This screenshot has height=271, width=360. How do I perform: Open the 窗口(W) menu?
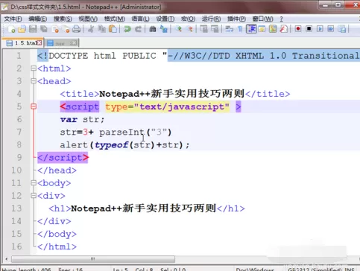(262, 19)
